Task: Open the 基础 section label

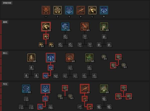Action: tap(5, 22)
